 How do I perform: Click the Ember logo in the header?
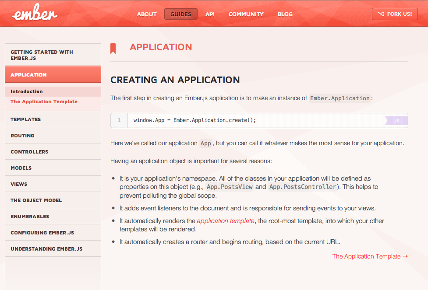[34, 13]
